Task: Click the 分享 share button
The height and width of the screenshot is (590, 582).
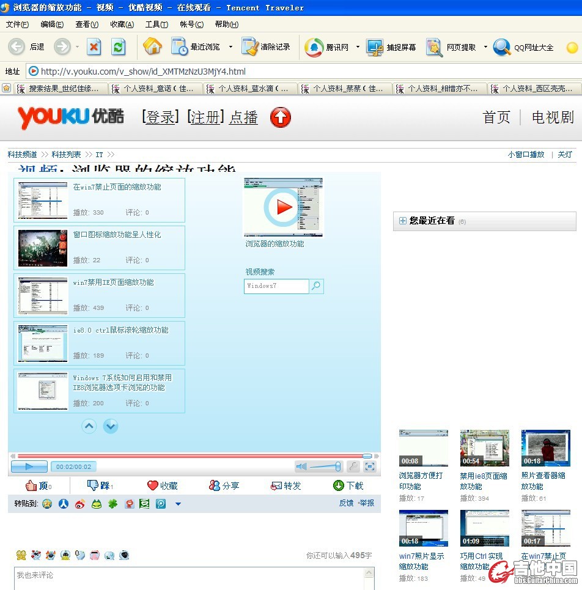Action: click(224, 486)
